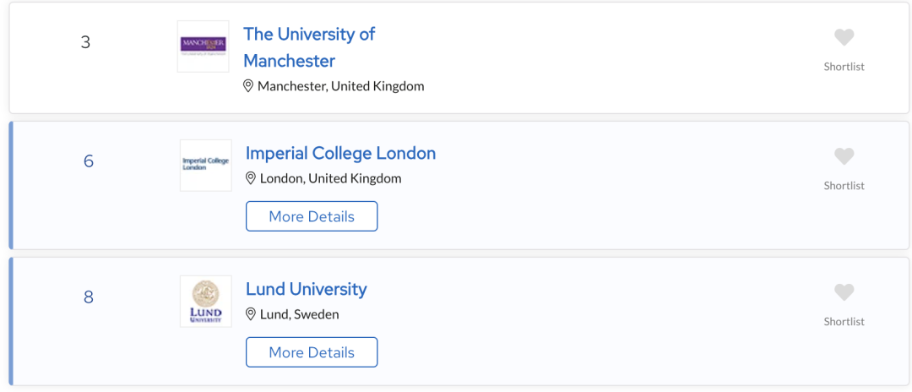
Task: Click the University of Manchester purple logo
Action: tap(203, 46)
